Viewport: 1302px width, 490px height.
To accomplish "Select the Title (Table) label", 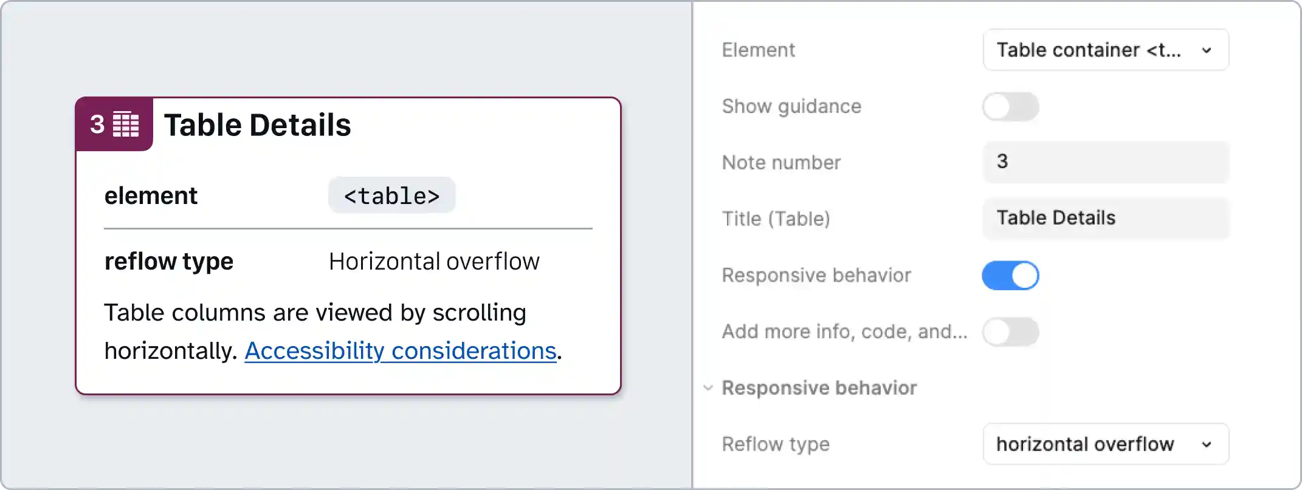I will coord(776,219).
